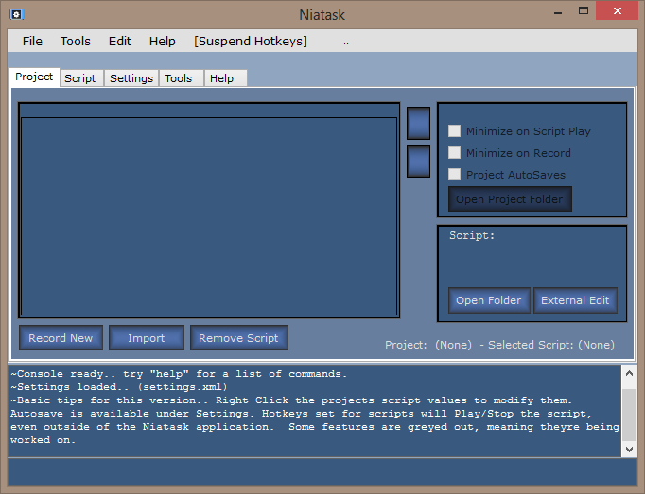Click [Suspend Hotkeys] in the menu bar
Image resolution: width=645 pixels, height=494 pixels.
tap(251, 41)
